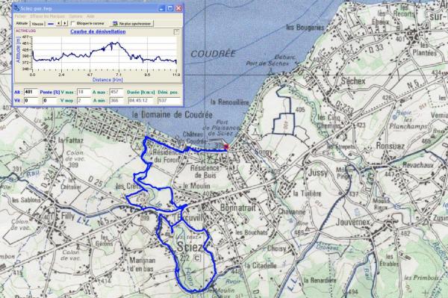Click the left arrow cursor step button
The width and height of the screenshot is (448, 298).
(x=59, y=23)
